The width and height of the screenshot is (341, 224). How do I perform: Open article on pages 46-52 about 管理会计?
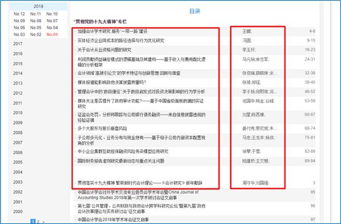(141, 92)
